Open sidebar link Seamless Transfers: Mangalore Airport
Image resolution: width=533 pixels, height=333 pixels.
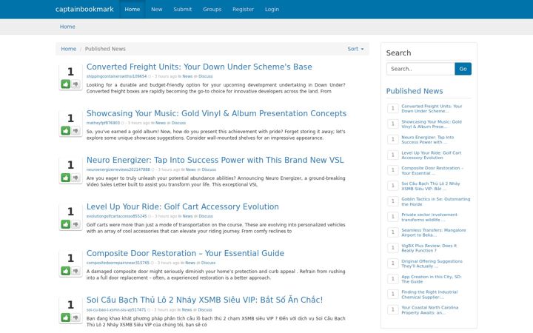pyautogui.click(x=433, y=232)
